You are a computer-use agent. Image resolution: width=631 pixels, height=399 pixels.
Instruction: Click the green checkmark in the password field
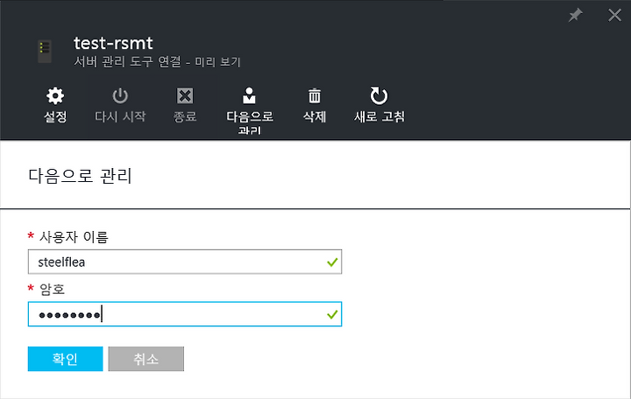pyautogui.click(x=332, y=315)
